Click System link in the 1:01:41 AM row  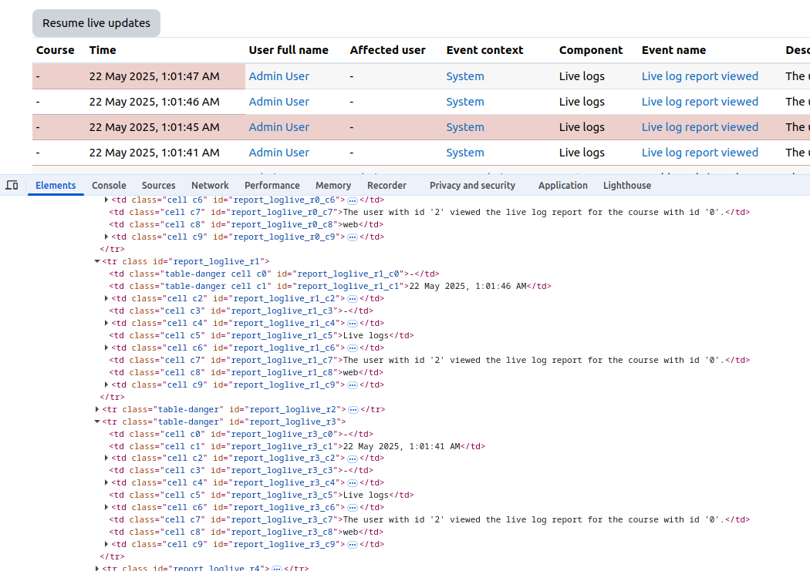pos(465,153)
